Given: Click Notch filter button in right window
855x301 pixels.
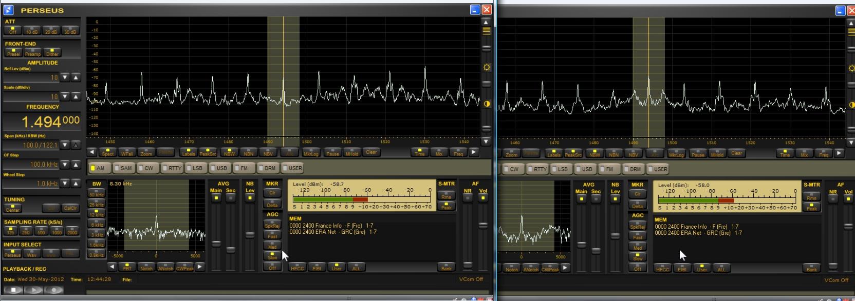Looking at the screenshot, I should point(512,268).
